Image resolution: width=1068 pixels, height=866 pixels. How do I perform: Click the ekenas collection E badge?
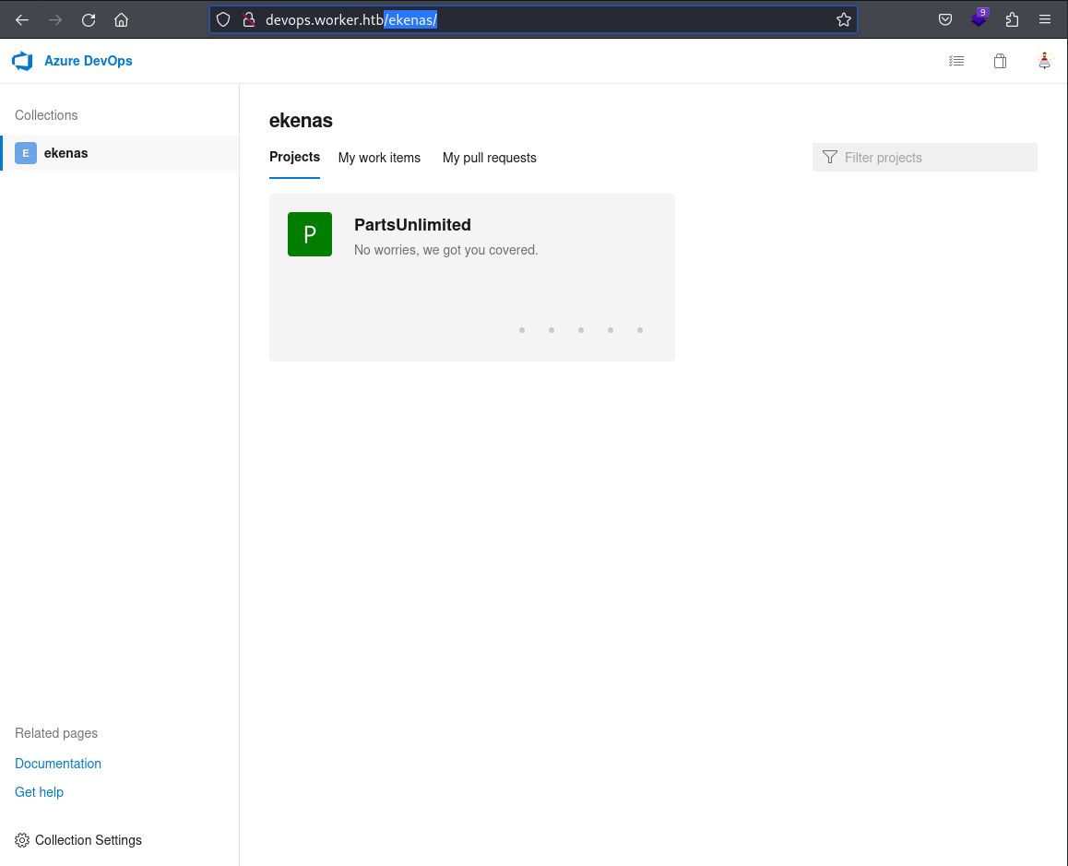26,153
